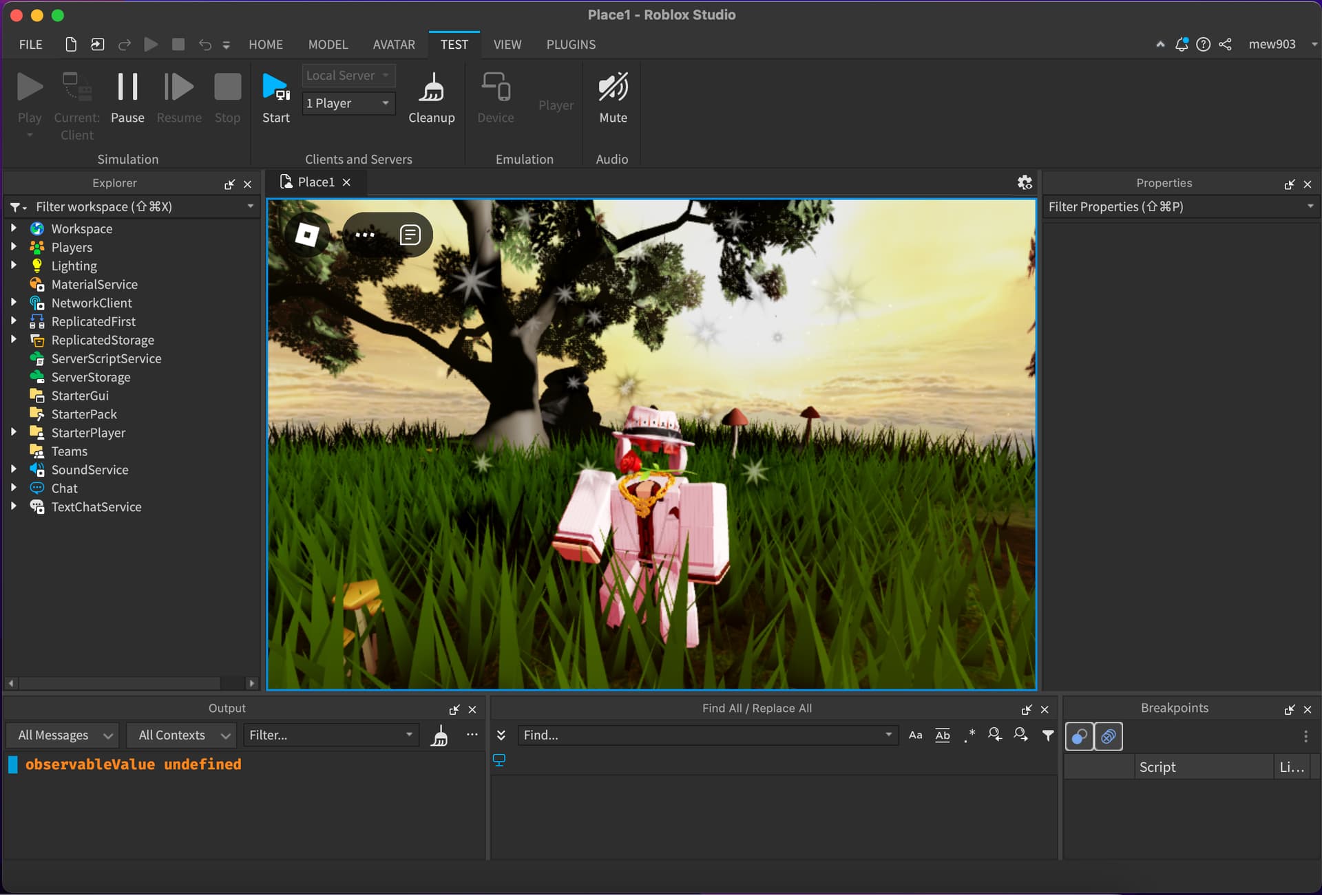The image size is (1322, 895).
Task: Click the Cleanup broom icon in ribbon
Action: [432, 89]
